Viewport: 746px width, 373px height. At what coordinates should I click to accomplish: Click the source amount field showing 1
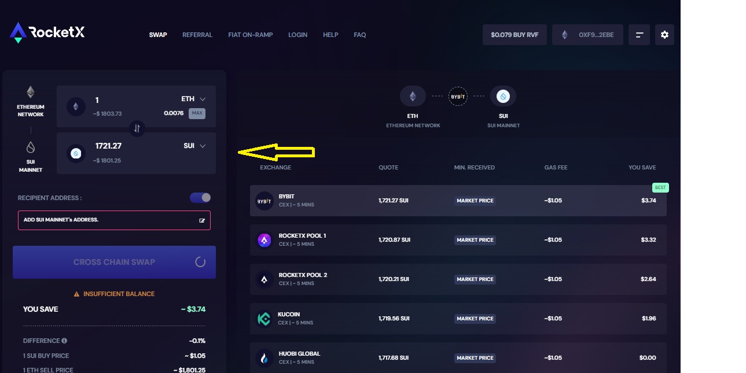click(x=97, y=101)
